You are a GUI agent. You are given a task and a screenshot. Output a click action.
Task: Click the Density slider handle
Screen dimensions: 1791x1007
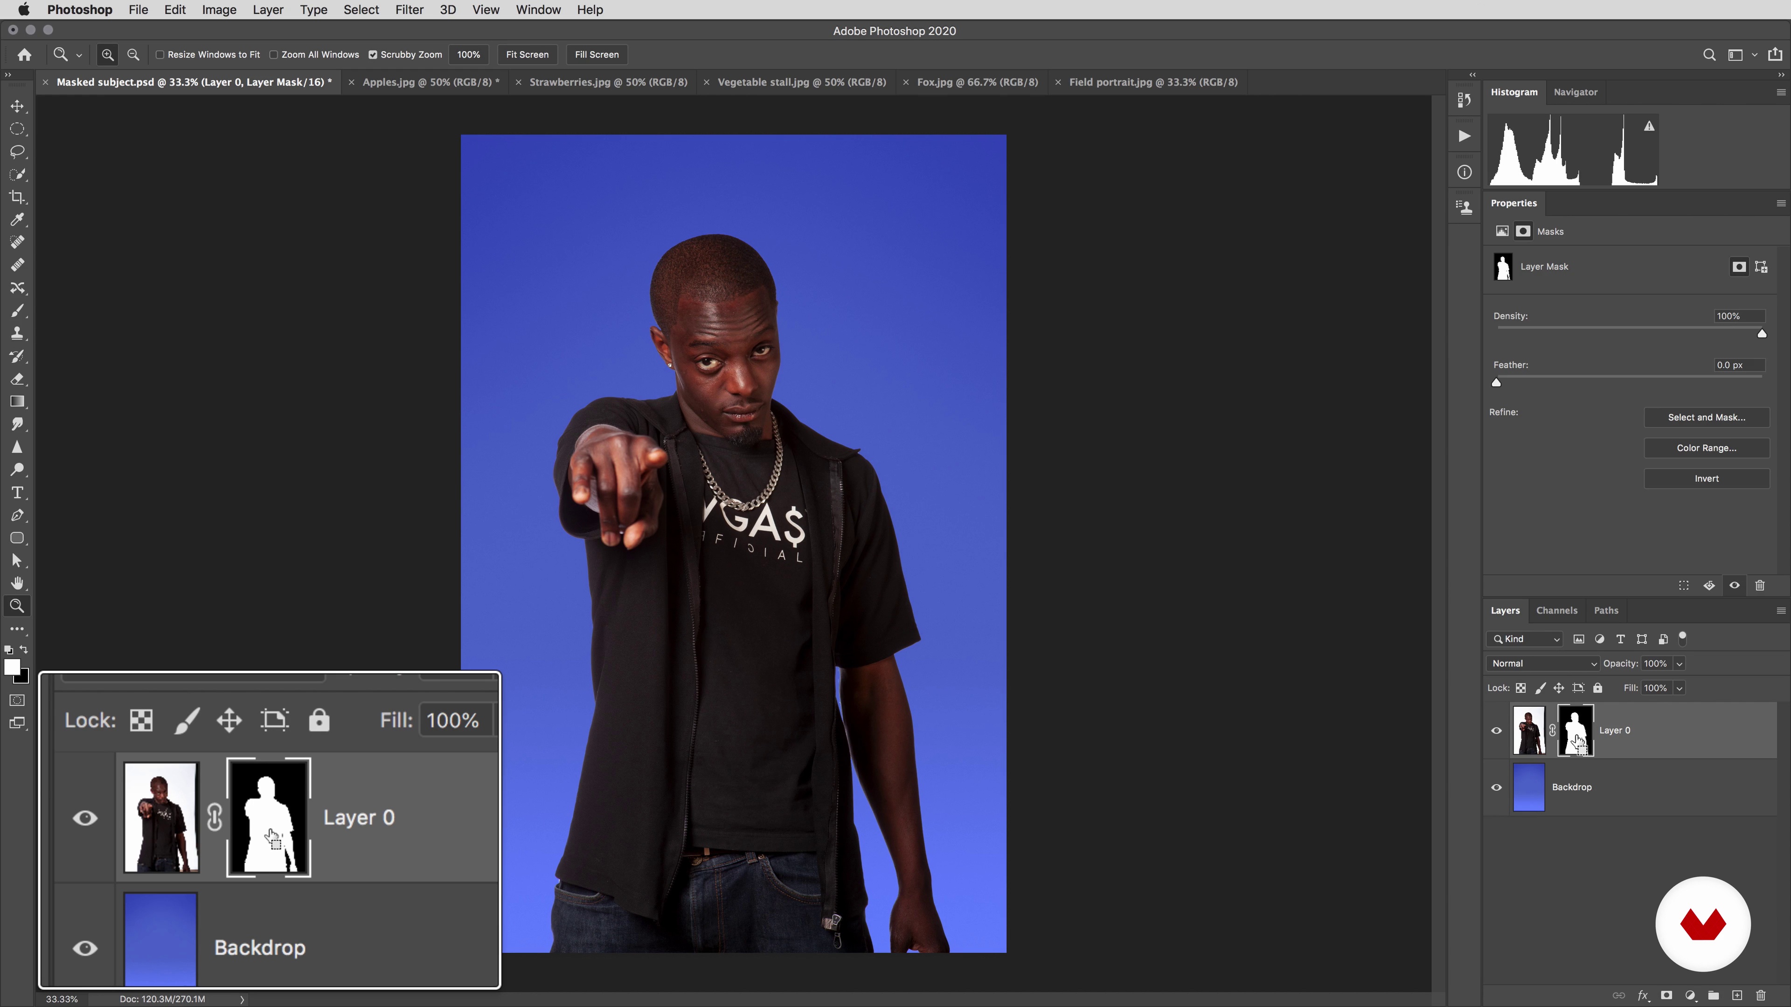(1762, 334)
